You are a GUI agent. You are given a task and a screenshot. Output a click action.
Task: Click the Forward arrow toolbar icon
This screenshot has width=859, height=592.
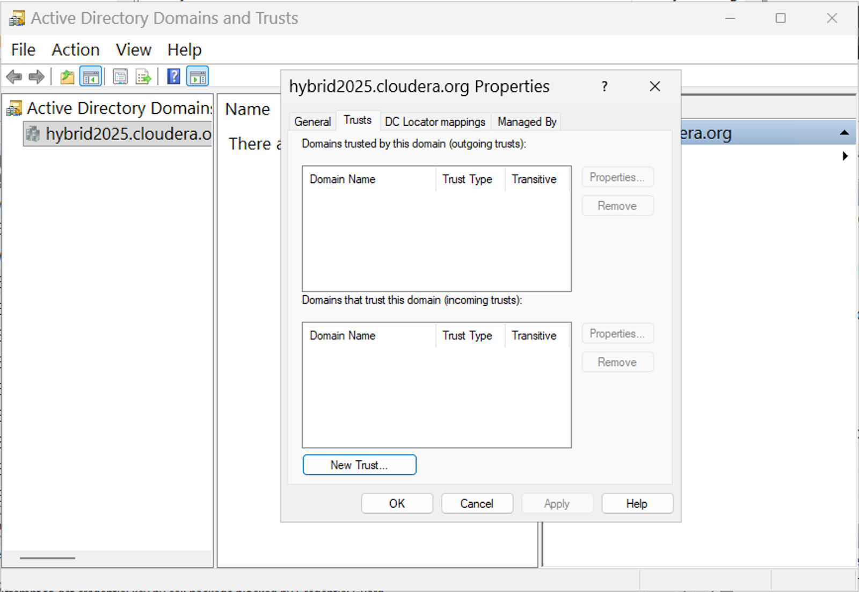[x=37, y=77]
